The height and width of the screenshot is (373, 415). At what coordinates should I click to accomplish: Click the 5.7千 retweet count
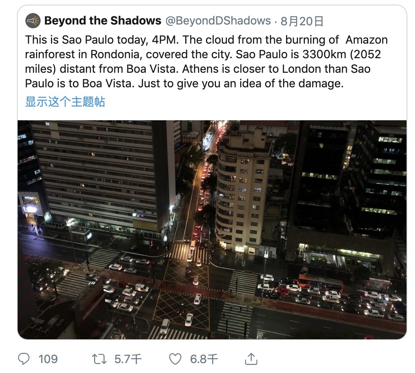[x=128, y=359]
